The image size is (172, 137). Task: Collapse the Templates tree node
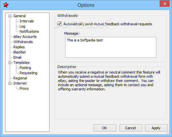10,63
